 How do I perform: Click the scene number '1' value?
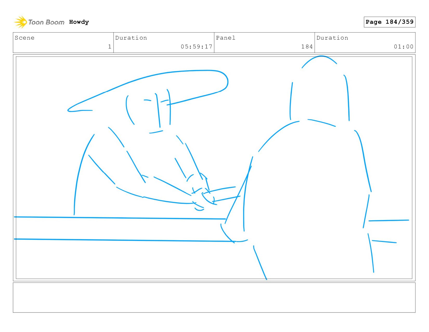point(110,47)
